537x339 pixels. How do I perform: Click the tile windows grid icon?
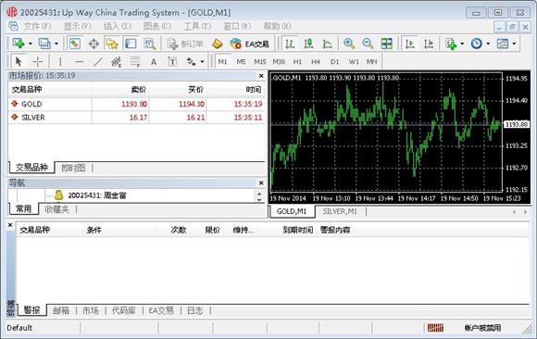[x=387, y=44]
